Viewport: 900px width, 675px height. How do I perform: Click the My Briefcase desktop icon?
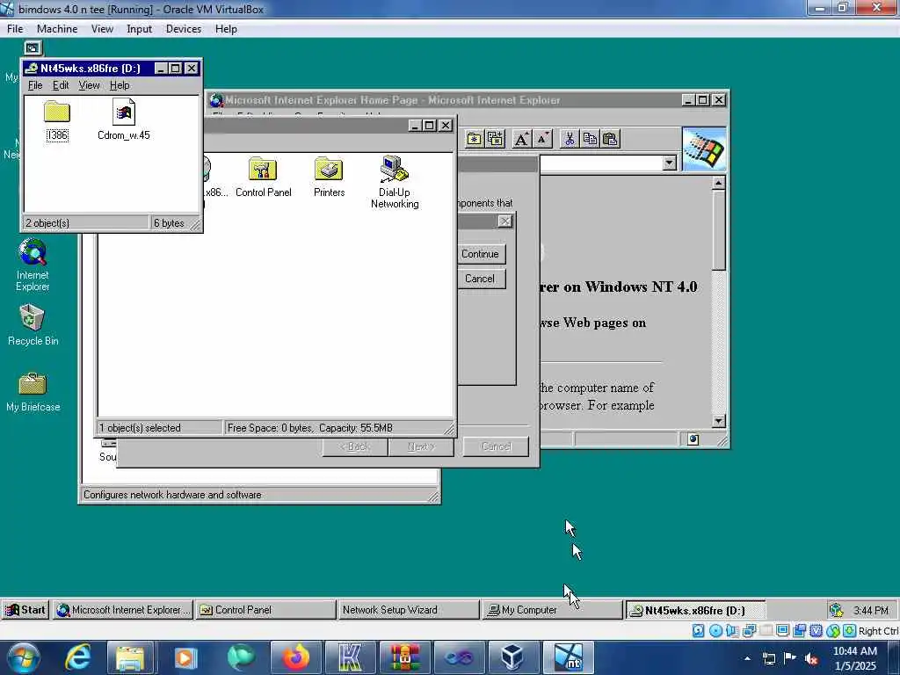[x=33, y=393]
